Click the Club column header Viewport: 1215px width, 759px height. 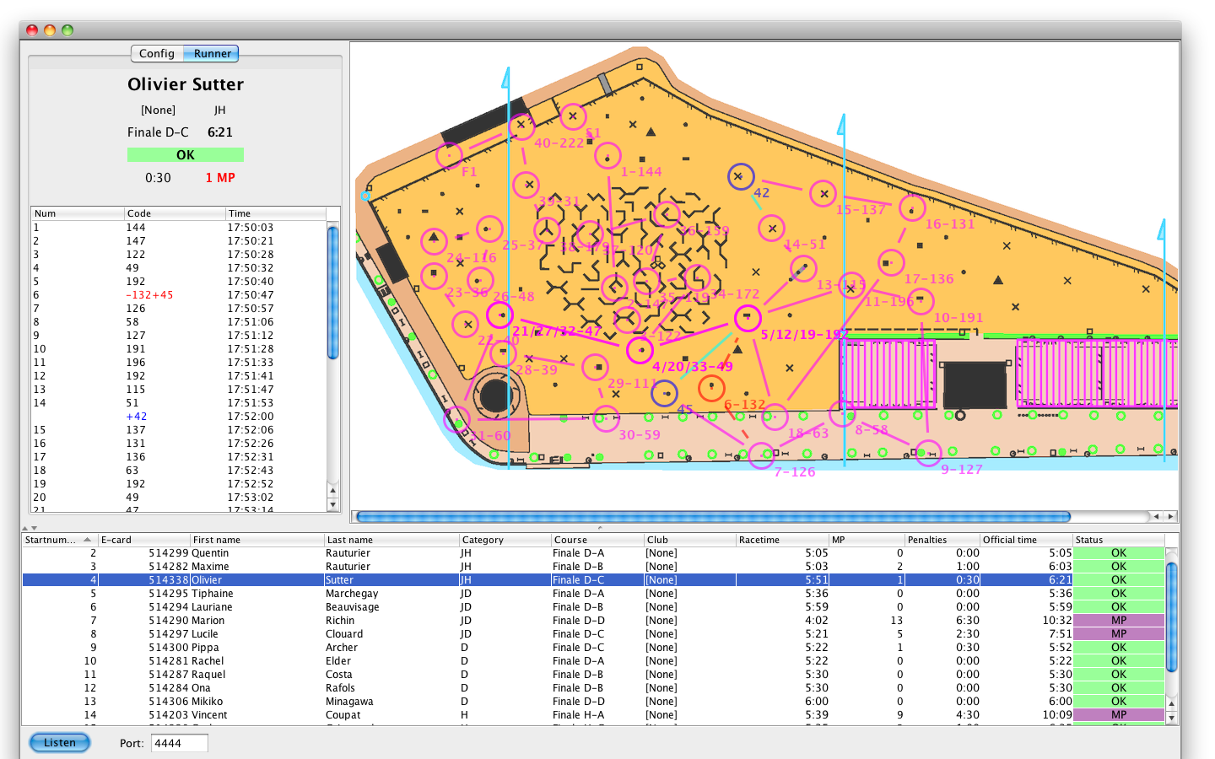coord(689,540)
